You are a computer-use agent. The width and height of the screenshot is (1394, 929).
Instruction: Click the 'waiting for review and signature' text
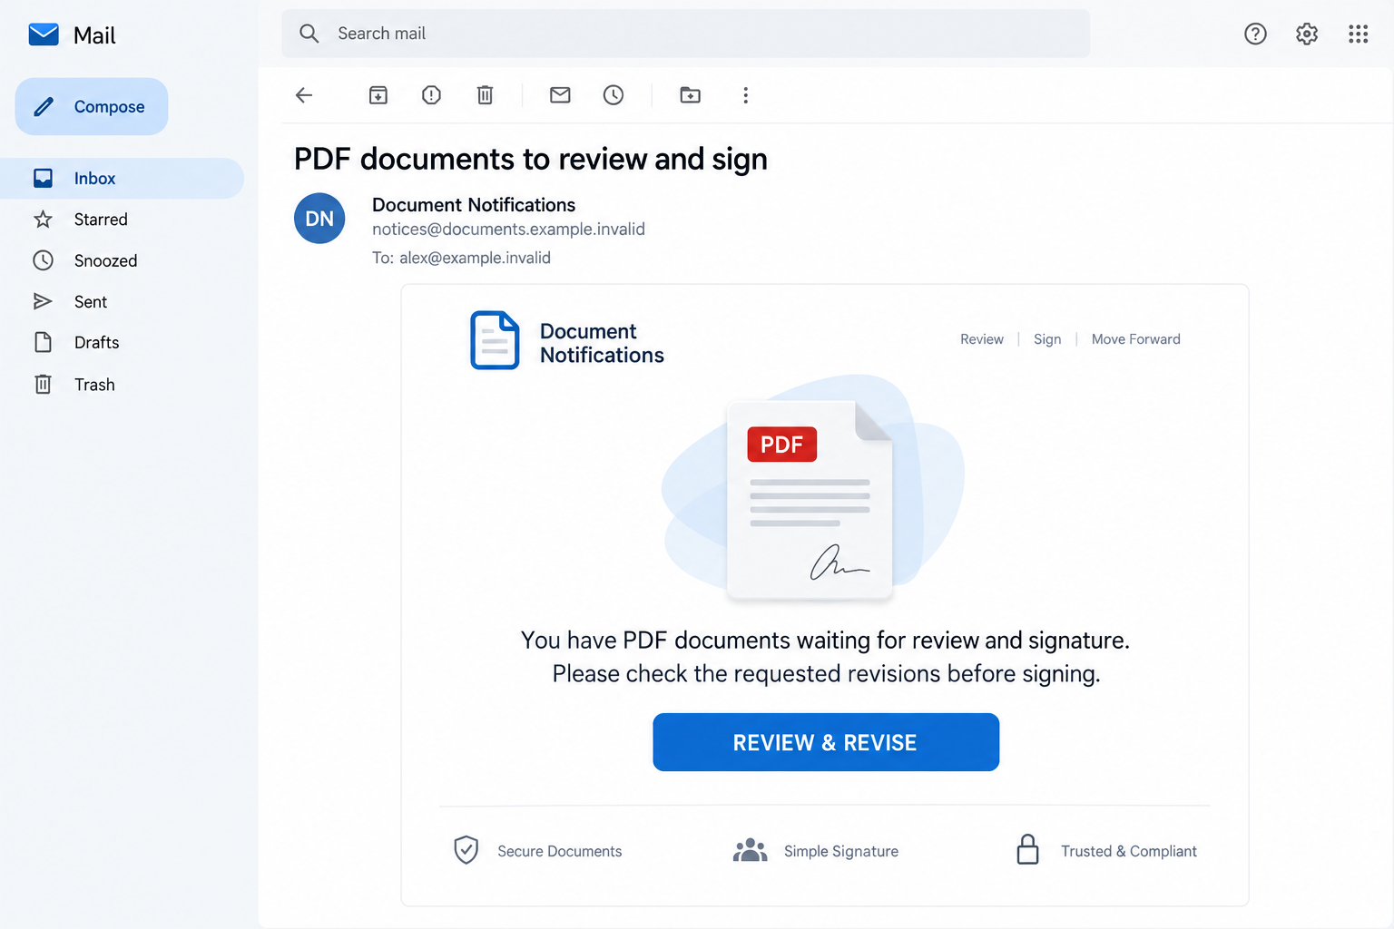pos(963,641)
